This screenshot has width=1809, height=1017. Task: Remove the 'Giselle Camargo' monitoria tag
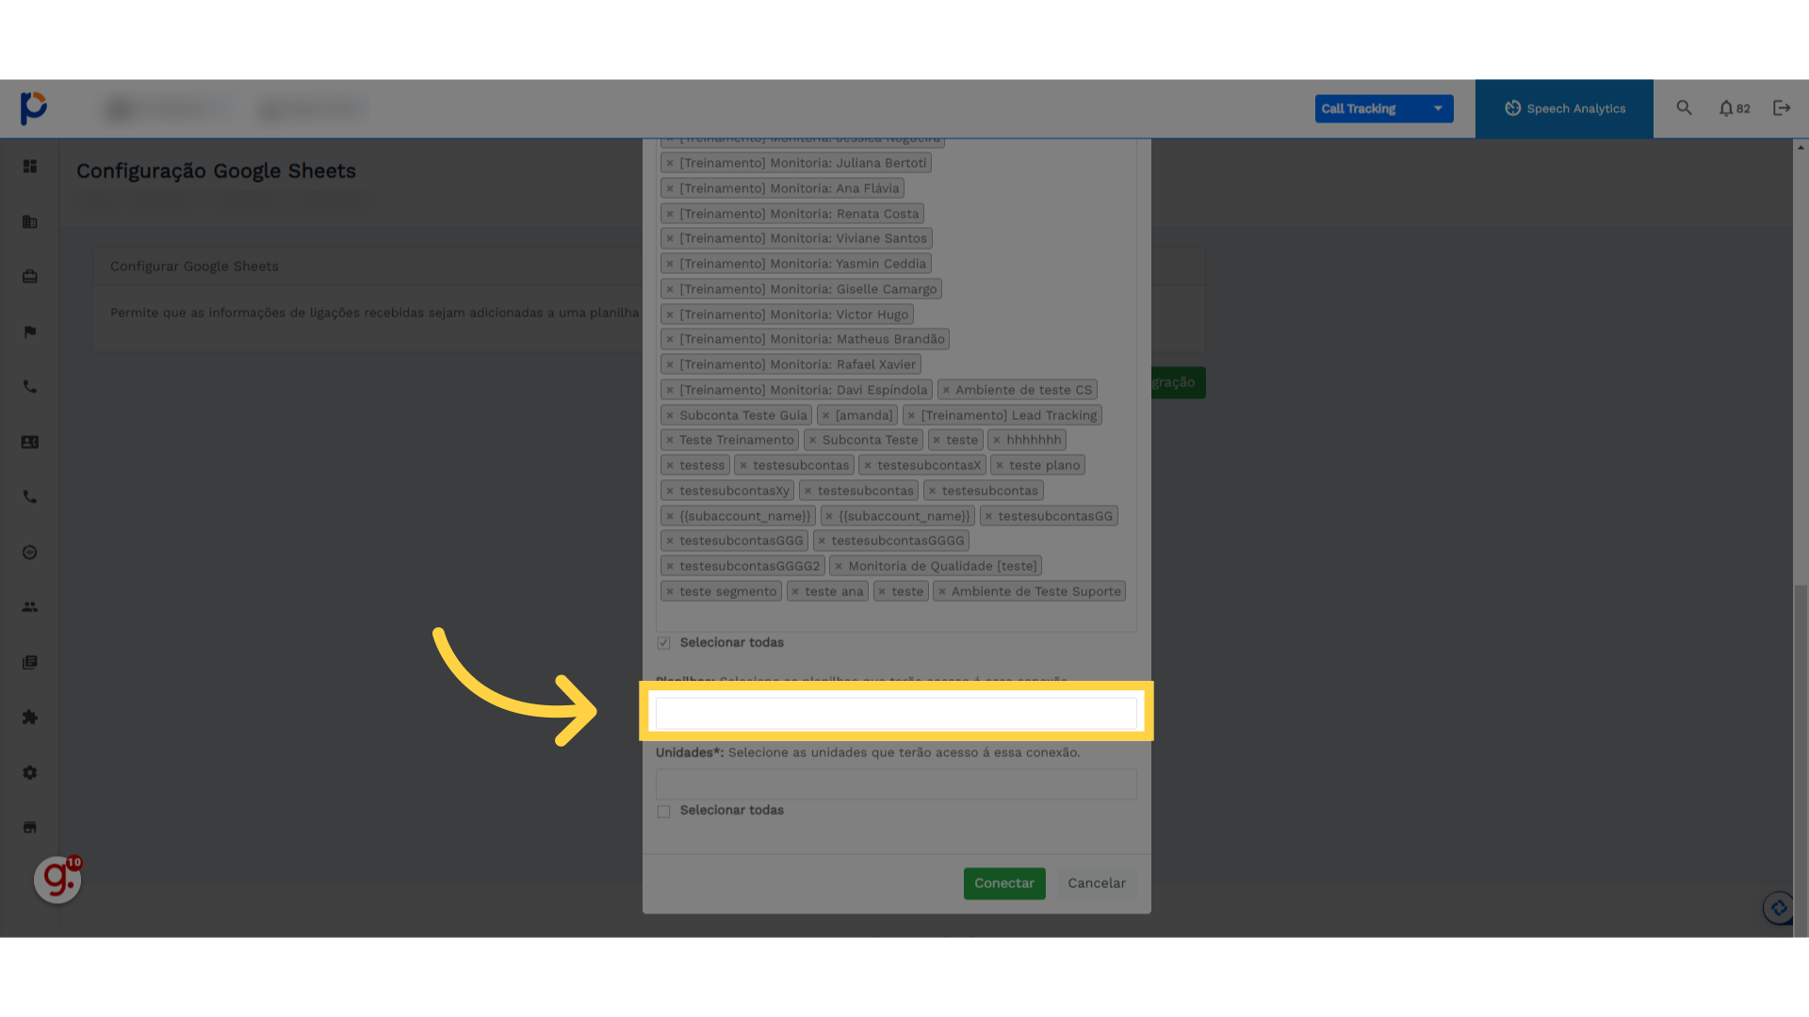(670, 289)
